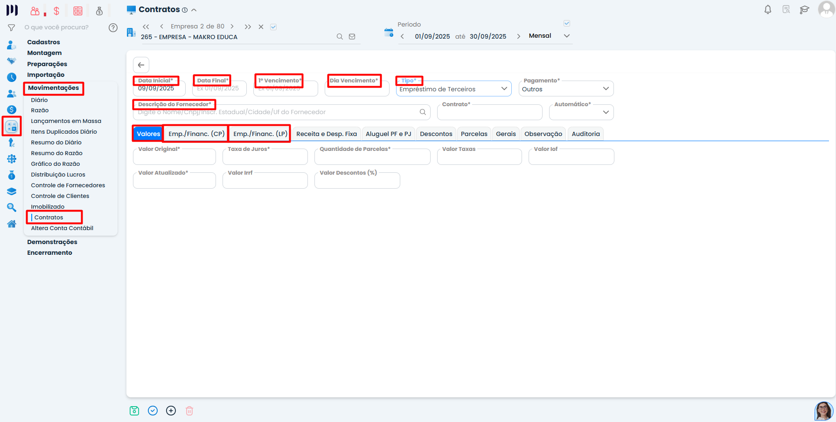
Task: Open Controle de Fornecedores in sidebar
Action: tap(68, 185)
